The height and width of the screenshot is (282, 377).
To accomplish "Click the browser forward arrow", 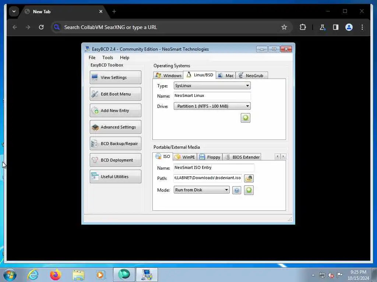I will (x=28, y=27).
